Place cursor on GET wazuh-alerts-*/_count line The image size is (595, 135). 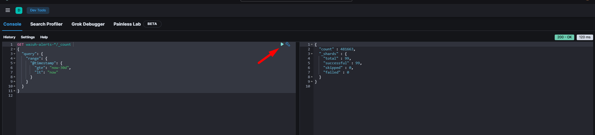[44, 45]
